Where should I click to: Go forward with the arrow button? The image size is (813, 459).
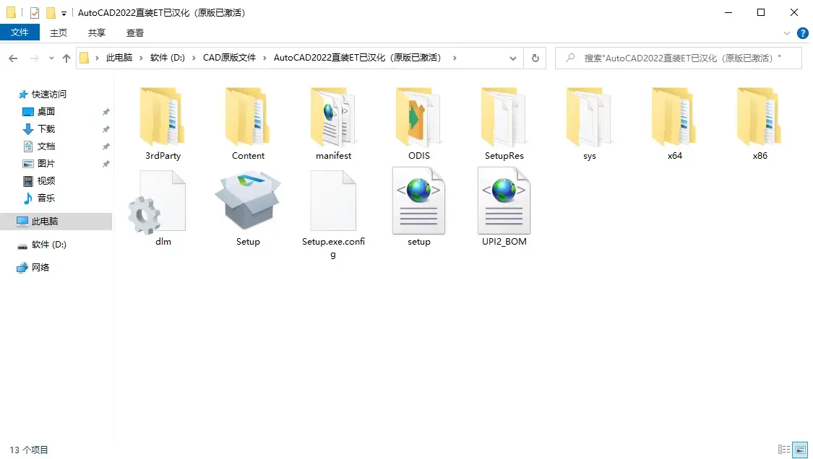coord(34,58)
